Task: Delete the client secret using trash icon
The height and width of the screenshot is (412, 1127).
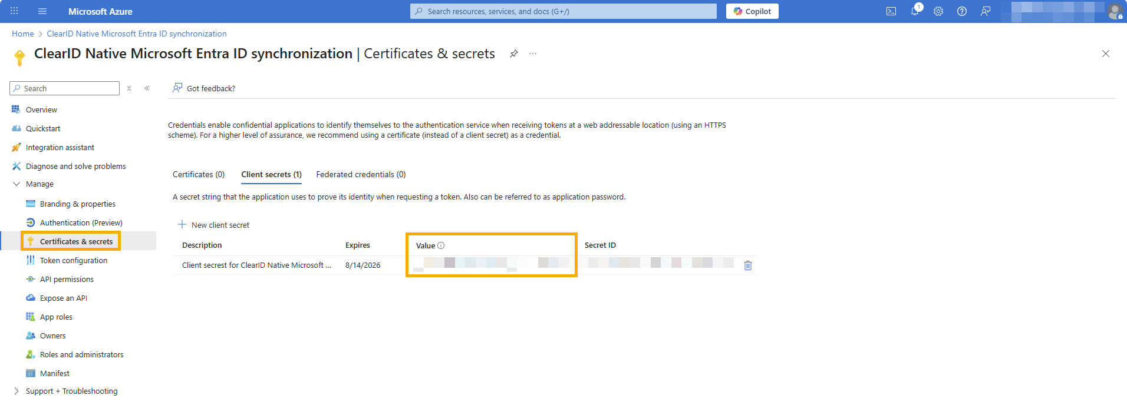Action: pos(748,265)
